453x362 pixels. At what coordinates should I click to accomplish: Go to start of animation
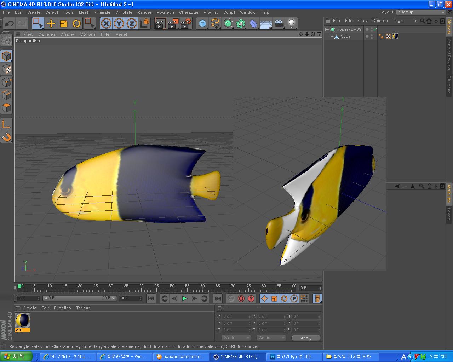click(x=151, y=299)
